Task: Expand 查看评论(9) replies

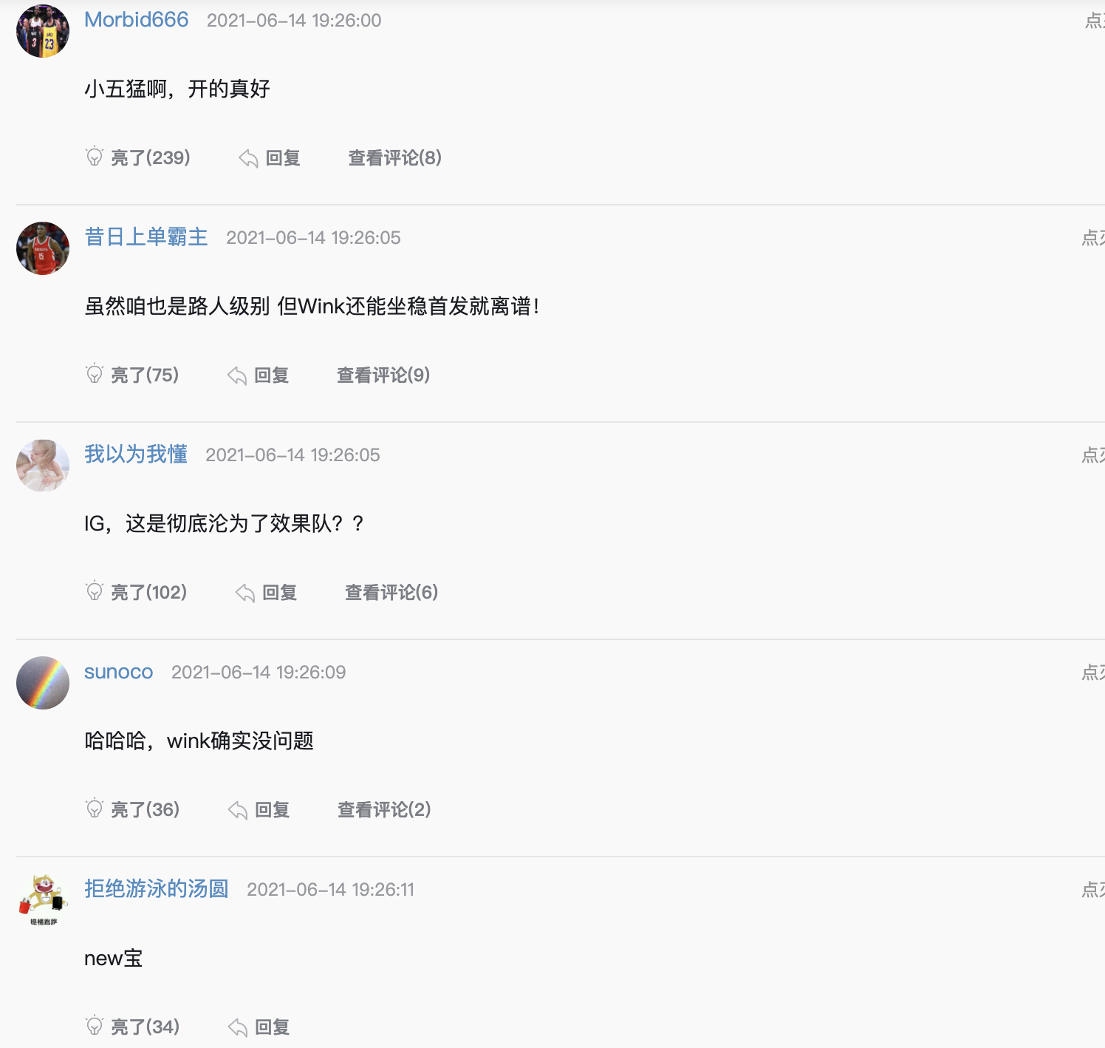Action: pos(383,375)
